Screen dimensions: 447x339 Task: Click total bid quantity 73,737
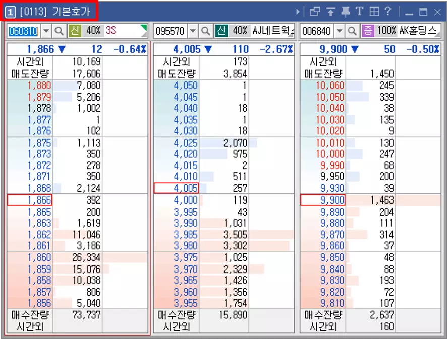86,315
